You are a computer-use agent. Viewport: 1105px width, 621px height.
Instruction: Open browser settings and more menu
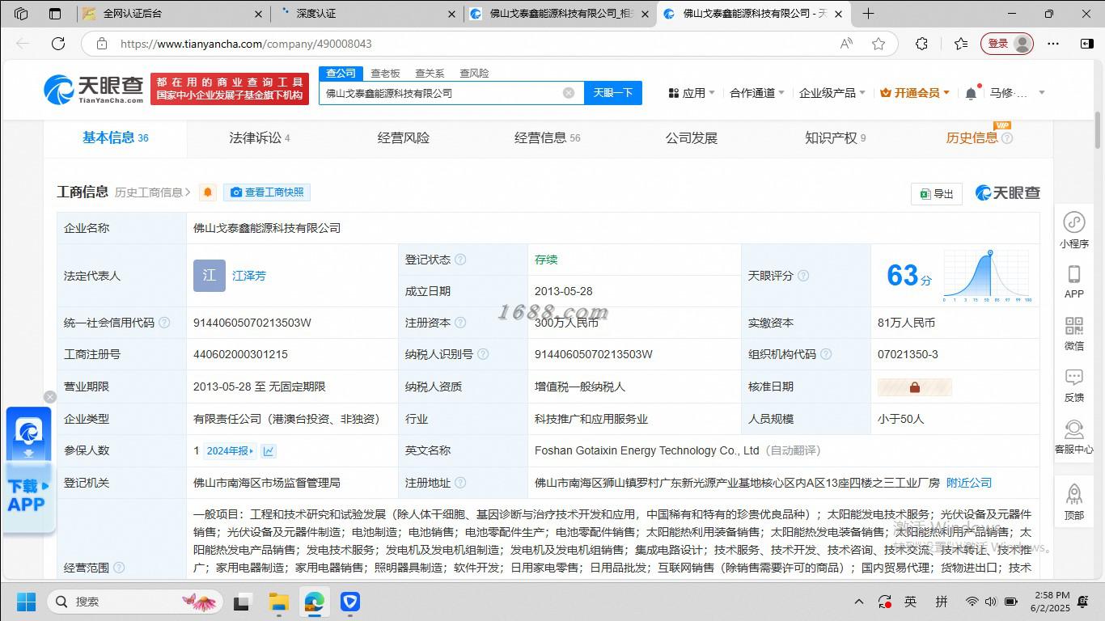click(x=1053, y=44)
